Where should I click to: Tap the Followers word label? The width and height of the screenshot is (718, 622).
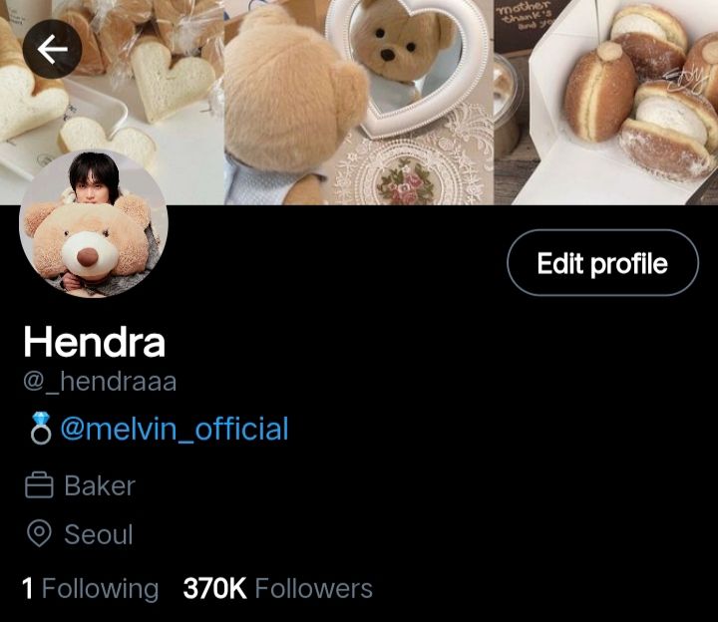[x=314, y=588]
